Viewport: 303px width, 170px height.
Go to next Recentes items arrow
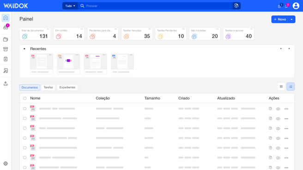(289, 48)
